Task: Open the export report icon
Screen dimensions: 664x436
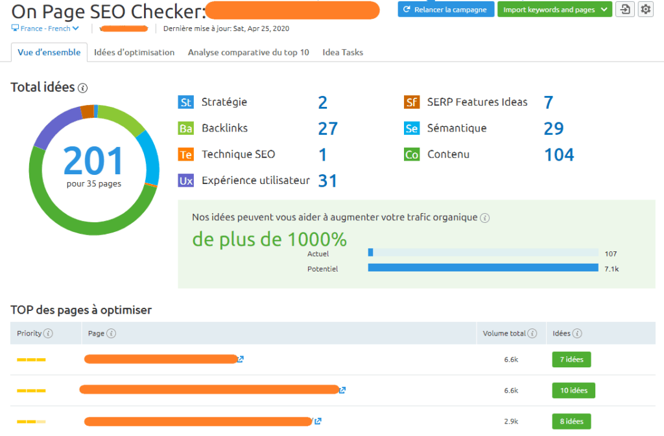Action: point(624,9)
